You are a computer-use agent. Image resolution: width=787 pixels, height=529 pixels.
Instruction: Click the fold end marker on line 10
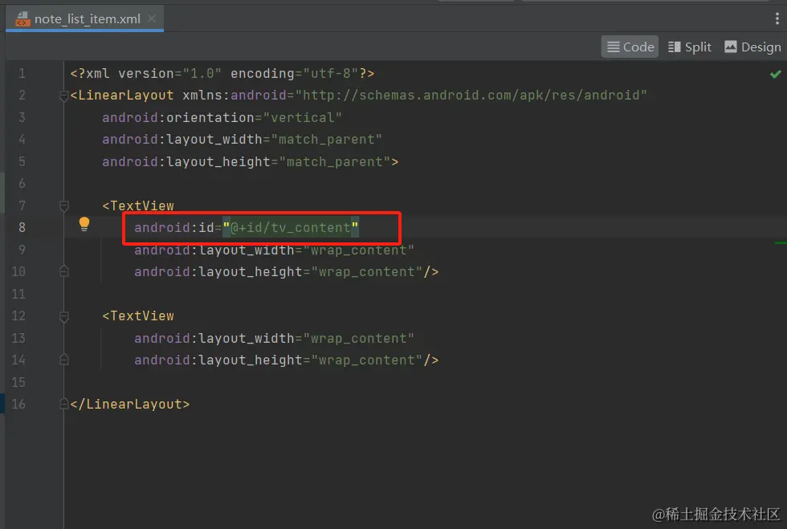(63, 271)
